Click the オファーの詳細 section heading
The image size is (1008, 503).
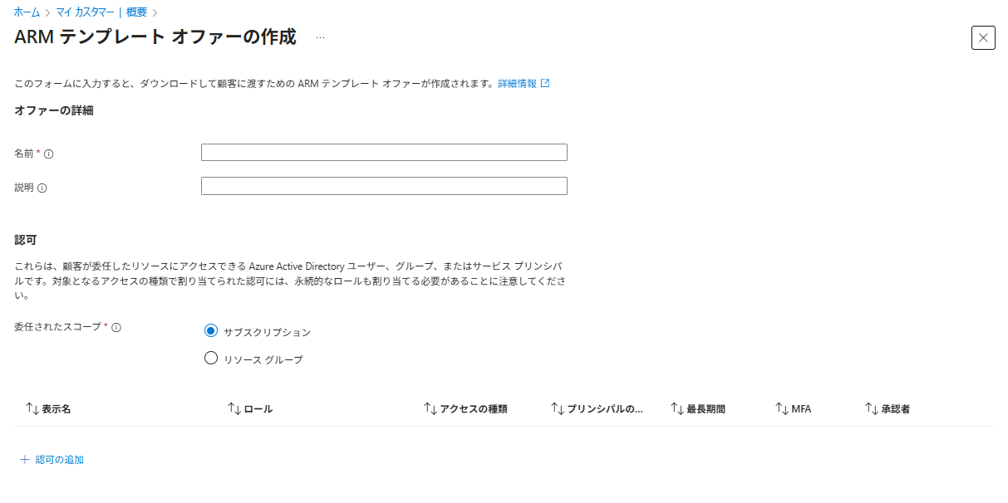(x=54, y=110)
